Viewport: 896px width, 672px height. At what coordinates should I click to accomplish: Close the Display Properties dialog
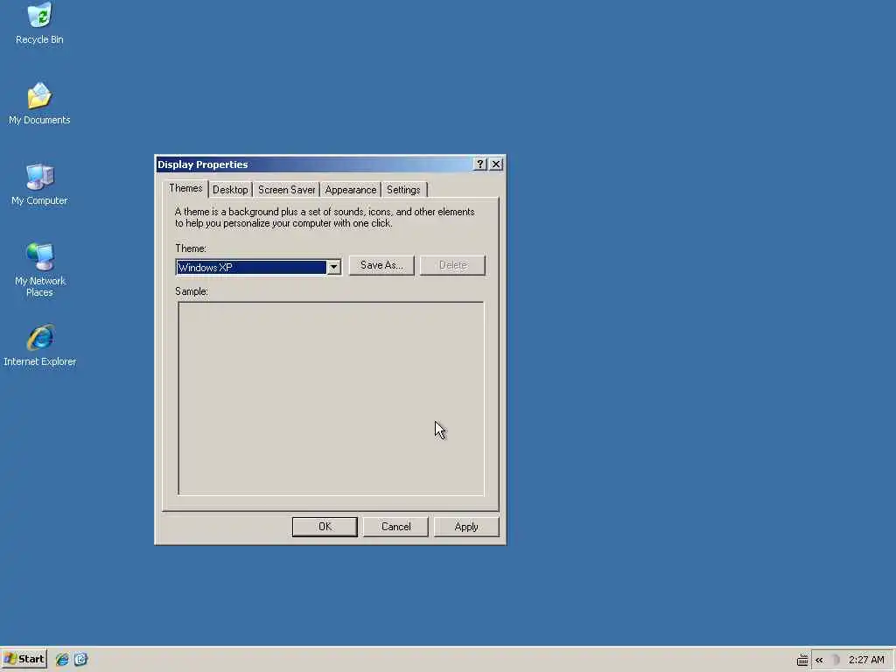496,164
